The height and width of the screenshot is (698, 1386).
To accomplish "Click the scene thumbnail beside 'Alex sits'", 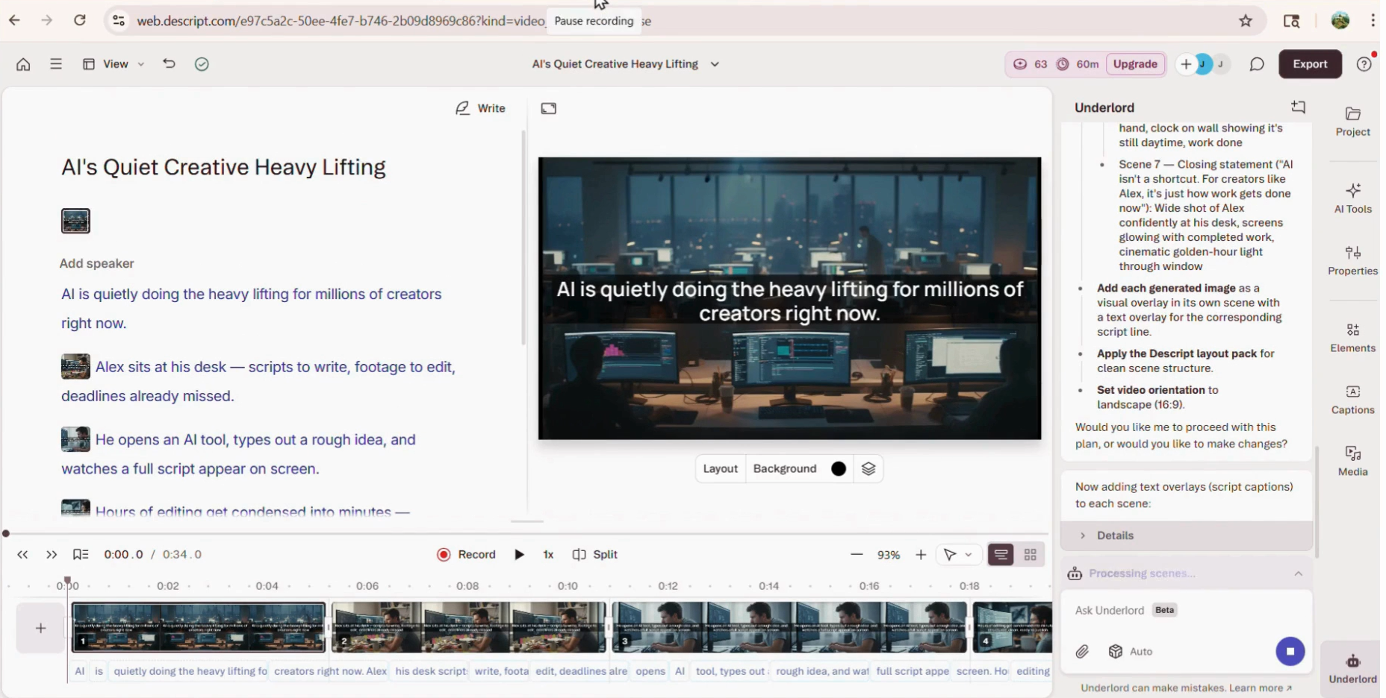I will click(x=75, y=367).
